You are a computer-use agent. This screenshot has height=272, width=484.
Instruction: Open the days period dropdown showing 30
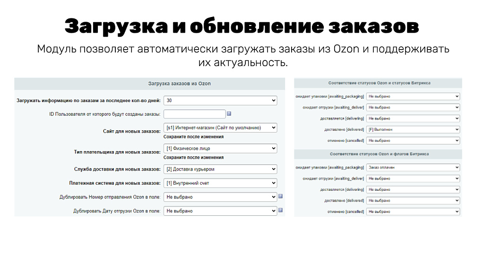tap(220, 100)
